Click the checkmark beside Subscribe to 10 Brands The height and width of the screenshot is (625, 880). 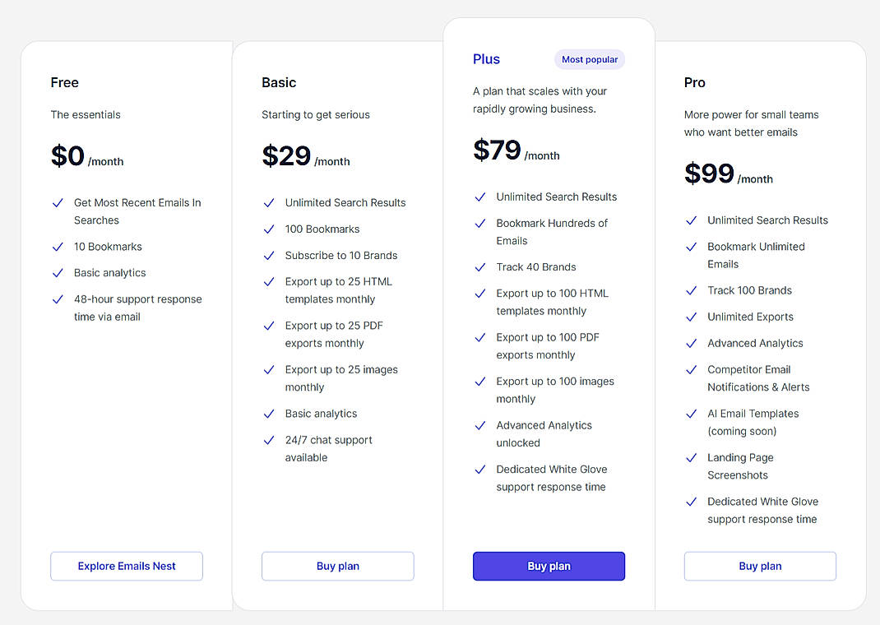point(269,256)
